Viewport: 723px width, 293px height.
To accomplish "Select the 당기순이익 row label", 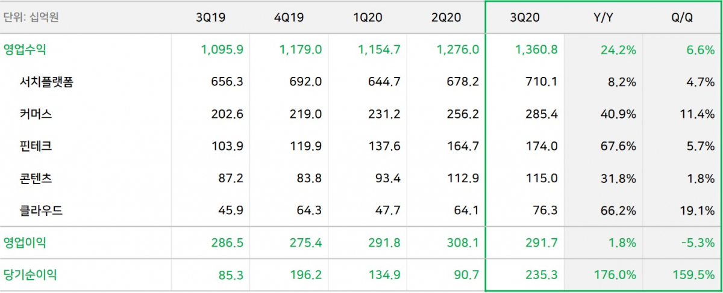I will [30, 275].
